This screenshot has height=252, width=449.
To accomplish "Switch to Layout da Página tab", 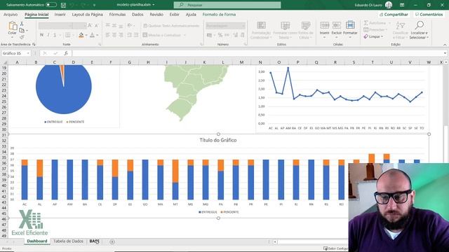I will click(x=87, y=14).
